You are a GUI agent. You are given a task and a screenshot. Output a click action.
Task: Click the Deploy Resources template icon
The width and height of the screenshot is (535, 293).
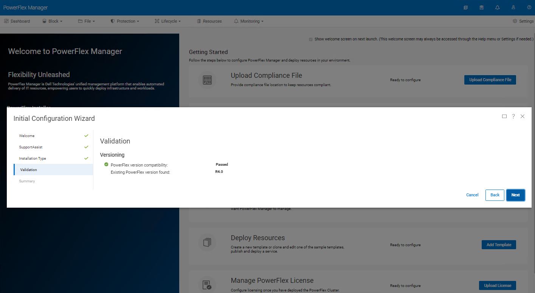pyautogui.click(x=207, y=242)
